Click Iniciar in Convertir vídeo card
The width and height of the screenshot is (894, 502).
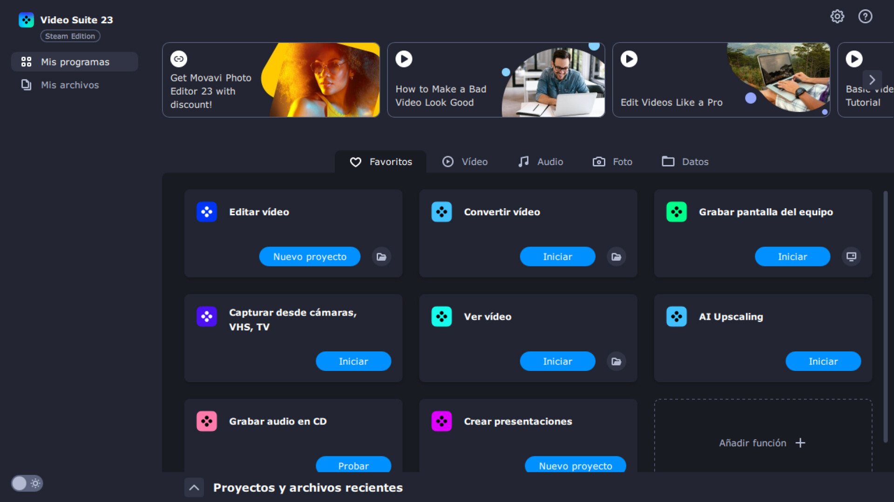click(557, 257)
